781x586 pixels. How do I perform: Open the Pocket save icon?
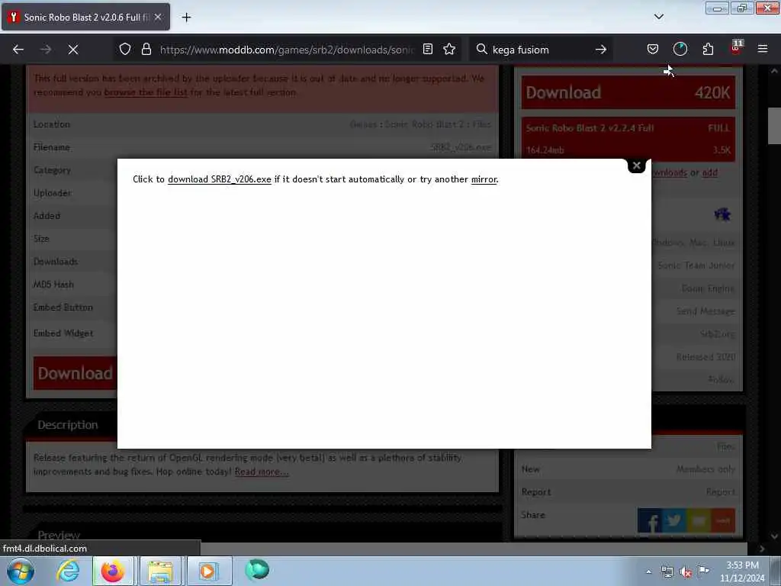[653, 50]
